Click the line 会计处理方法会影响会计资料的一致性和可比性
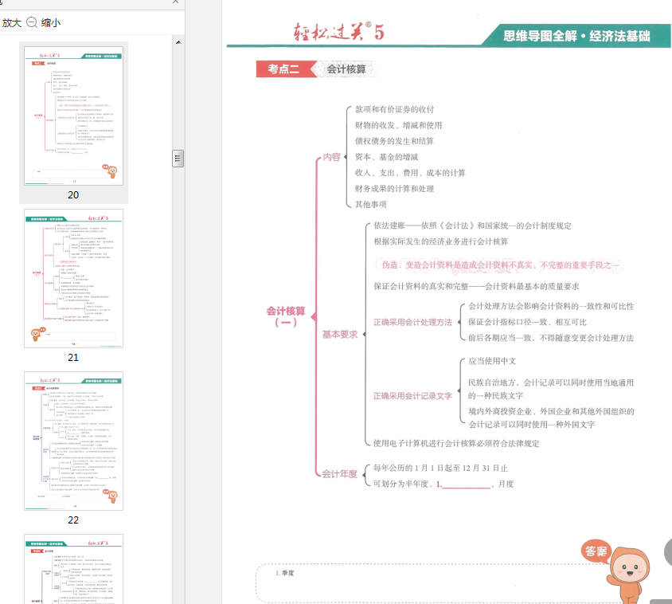The width and height of the screenshot is (672, 604). (551, 306)
